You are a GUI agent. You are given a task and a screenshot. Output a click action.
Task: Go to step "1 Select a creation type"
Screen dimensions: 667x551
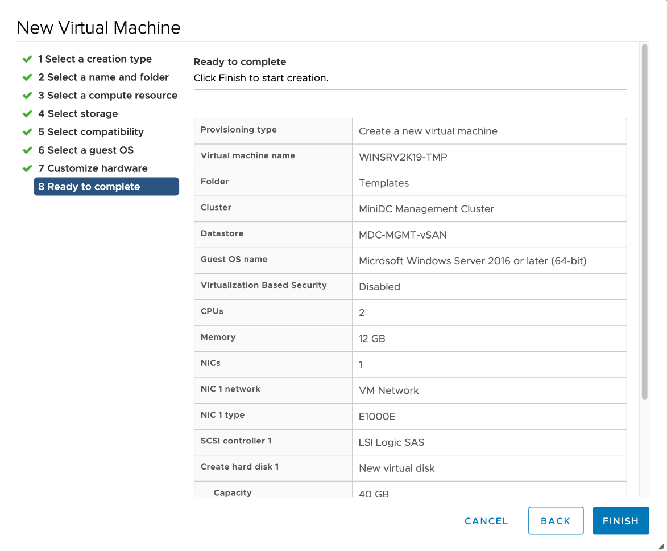click(95, 59)
